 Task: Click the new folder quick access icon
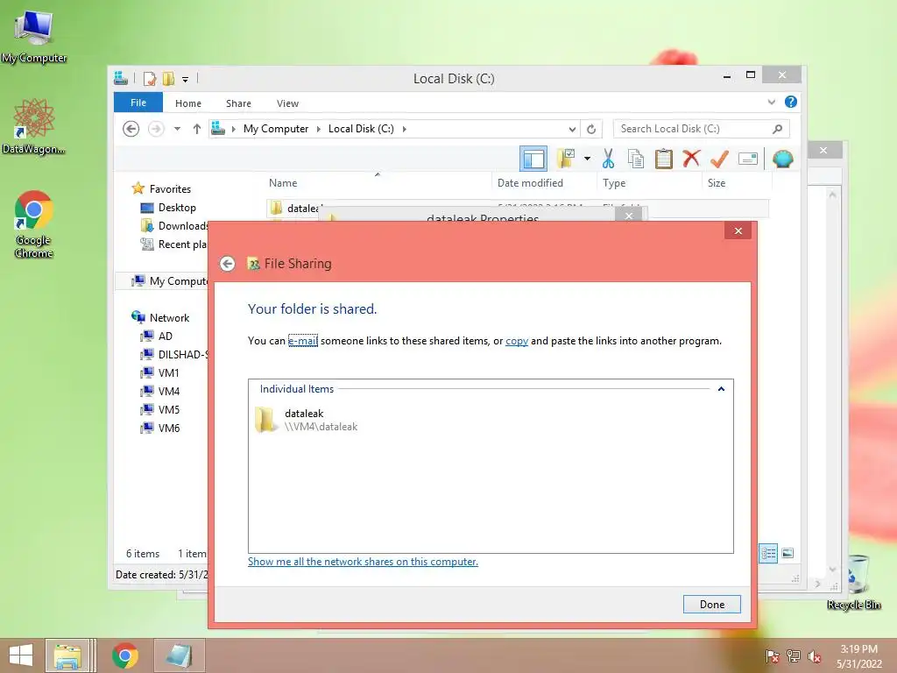168,78
